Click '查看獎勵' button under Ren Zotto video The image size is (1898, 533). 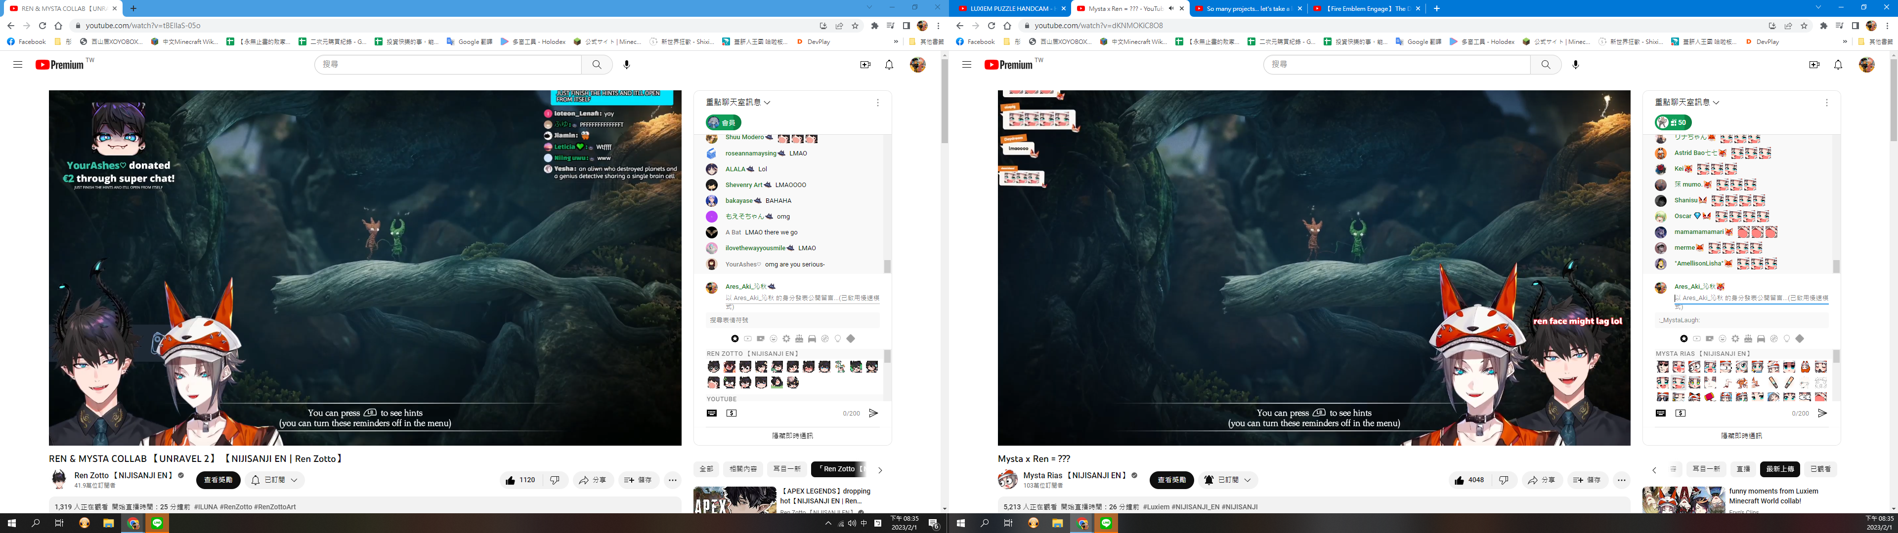[218, 480]
